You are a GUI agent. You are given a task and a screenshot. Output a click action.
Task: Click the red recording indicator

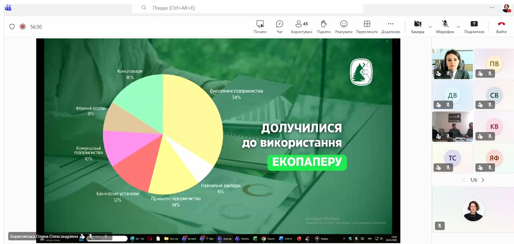coord(22,26)
